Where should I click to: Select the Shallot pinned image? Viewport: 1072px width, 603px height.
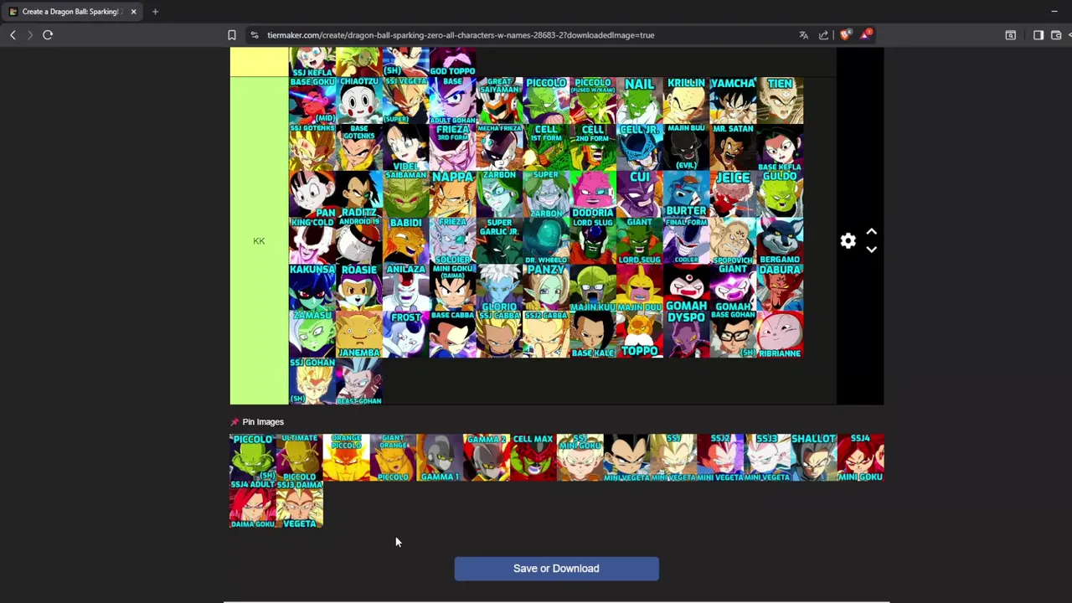[x=814, y=457]
